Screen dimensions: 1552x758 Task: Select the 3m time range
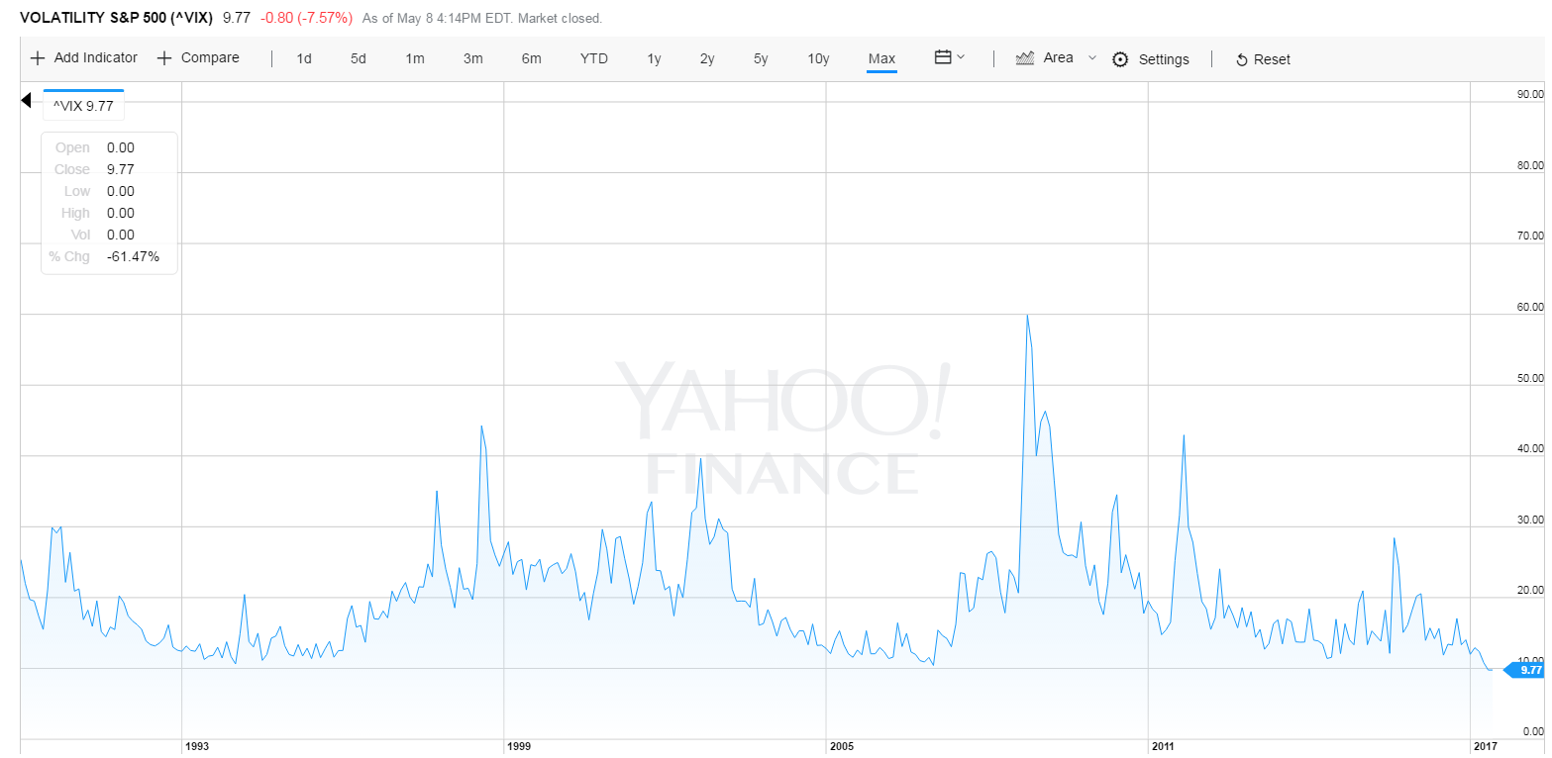[473, 58]
